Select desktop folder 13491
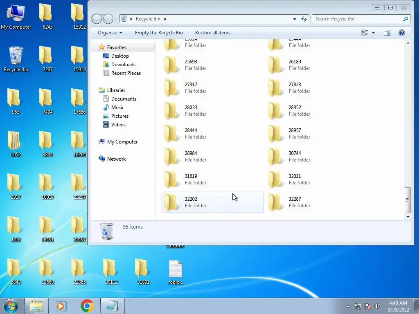This screenshot has width=419, height=314. click(x=47, y=229)
